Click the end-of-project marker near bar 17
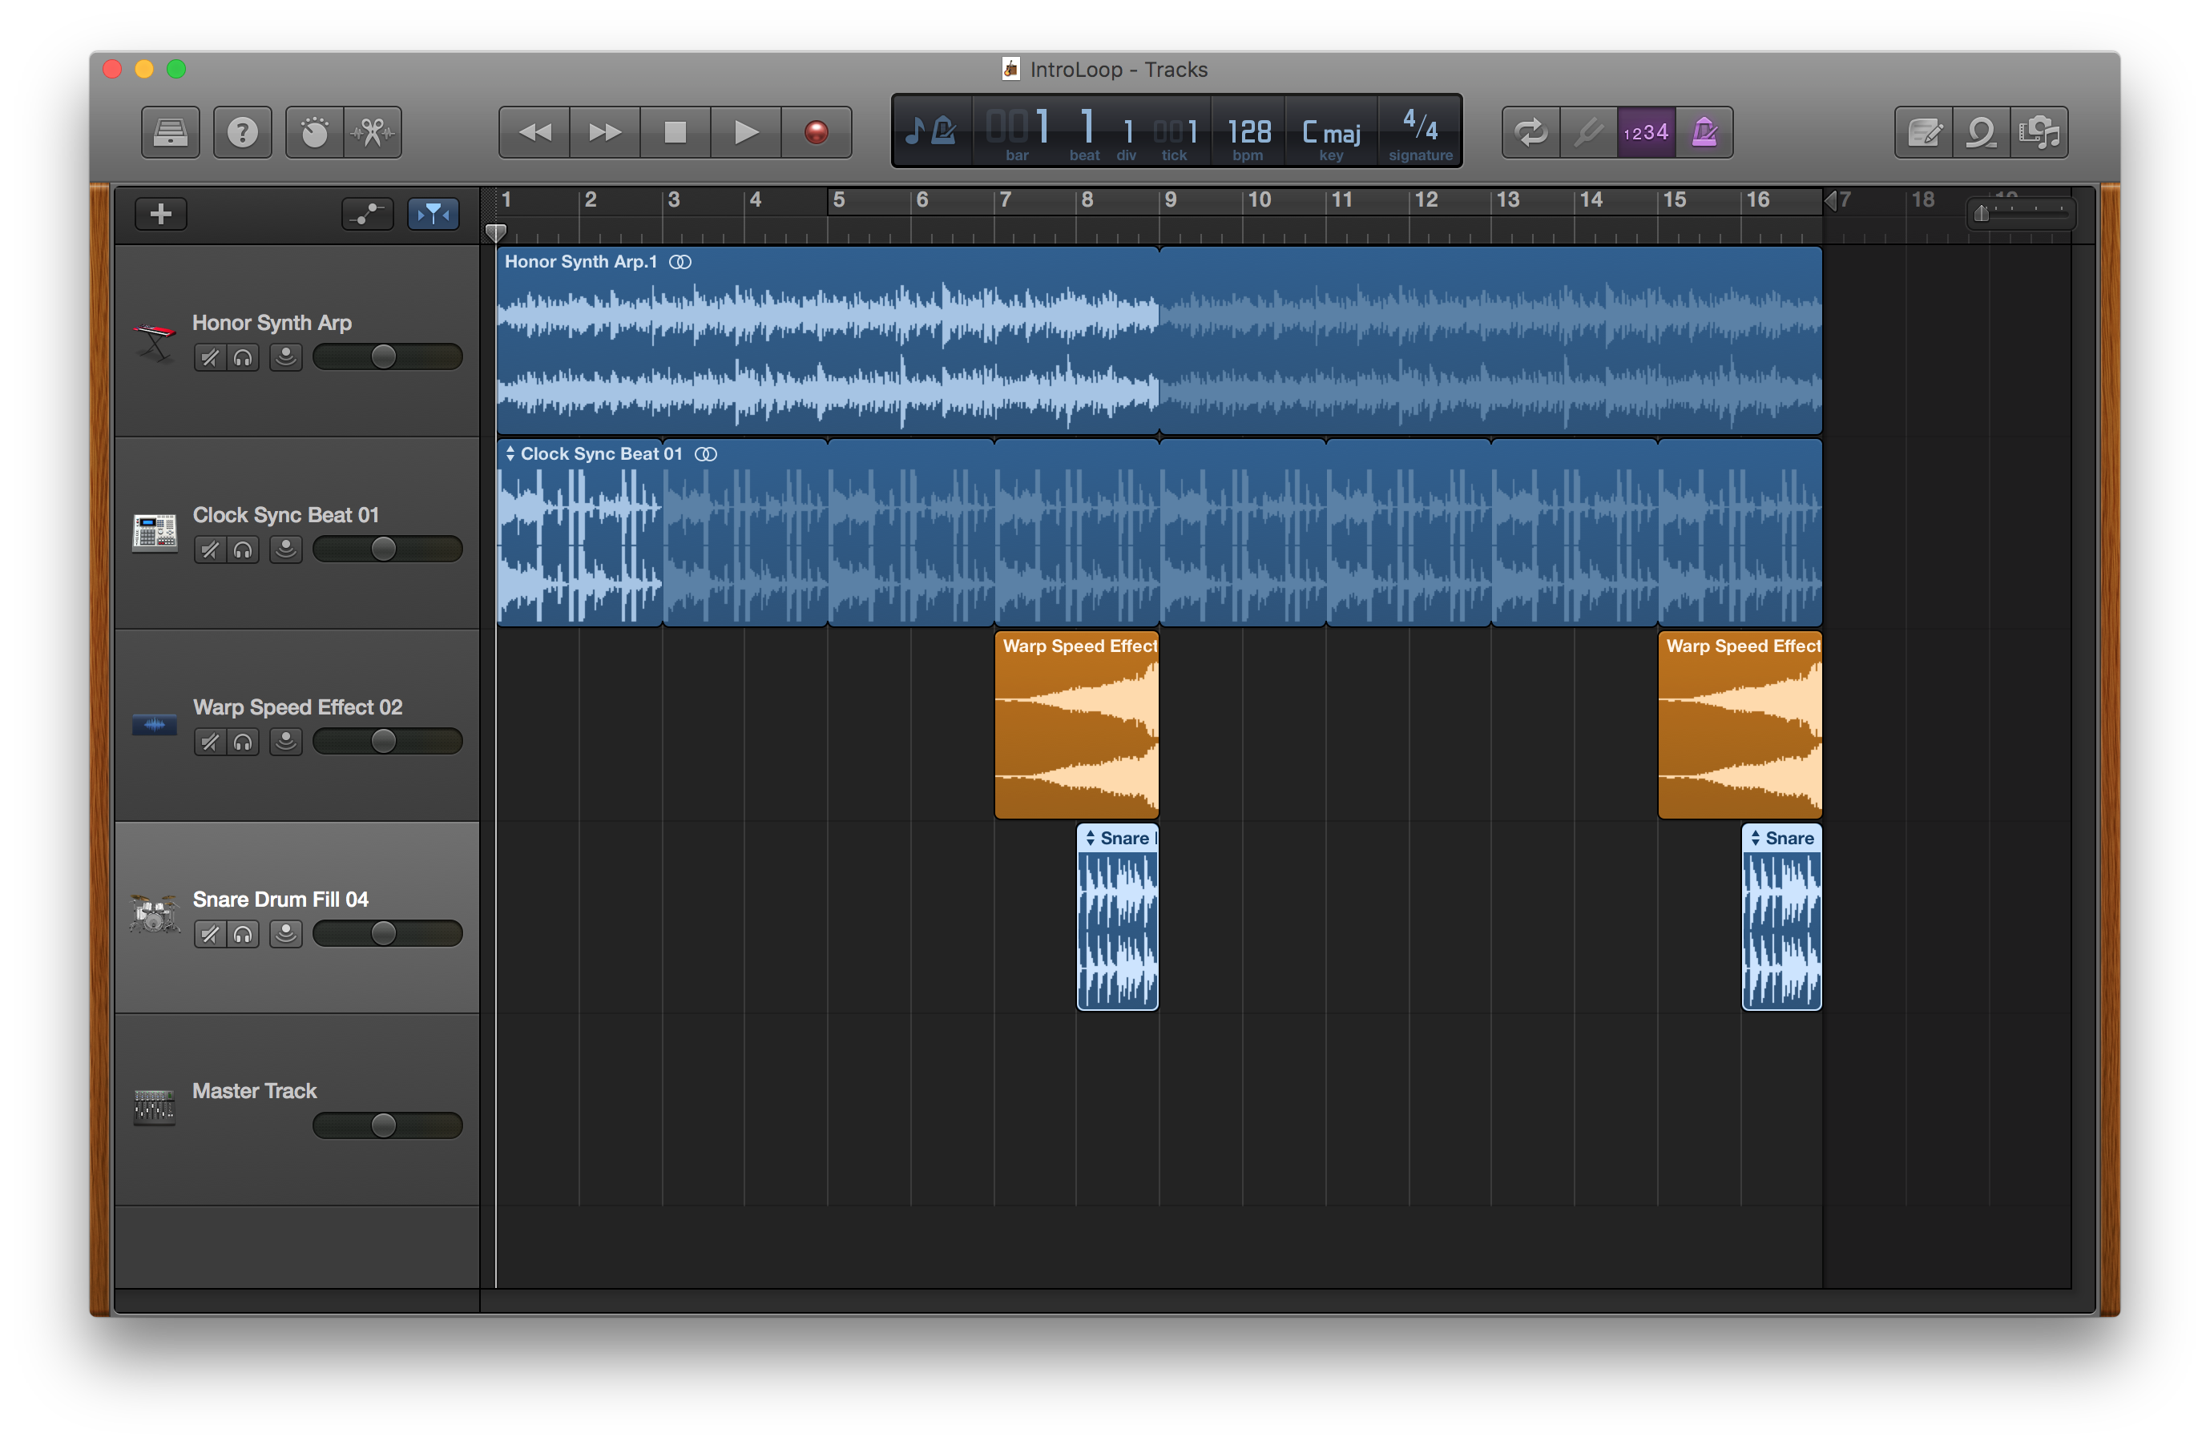The image size is (2210, 1445). click(x=1830, y=200)
